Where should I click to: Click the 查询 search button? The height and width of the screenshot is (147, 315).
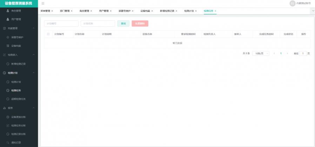pos(123,24)
